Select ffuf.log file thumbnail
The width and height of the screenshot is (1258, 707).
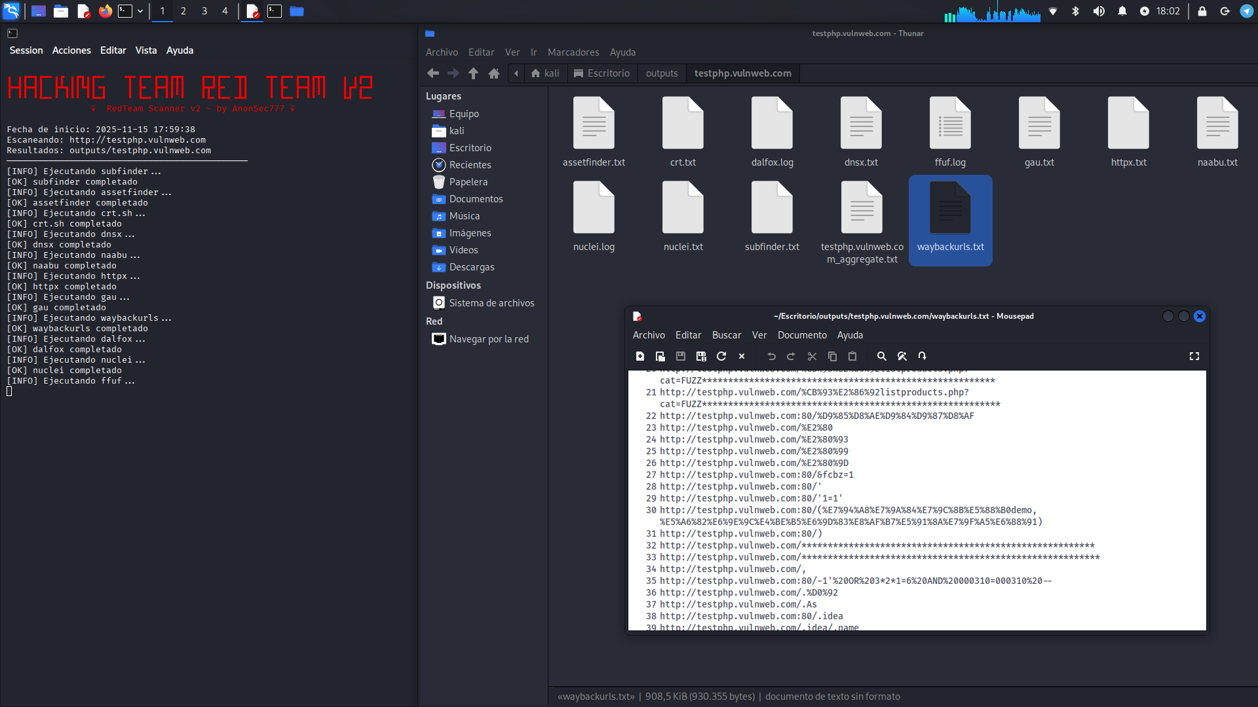[x=950, y=123]
